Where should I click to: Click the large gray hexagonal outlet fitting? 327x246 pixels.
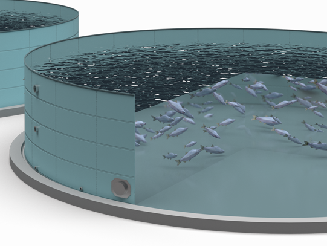coord(121,188)
